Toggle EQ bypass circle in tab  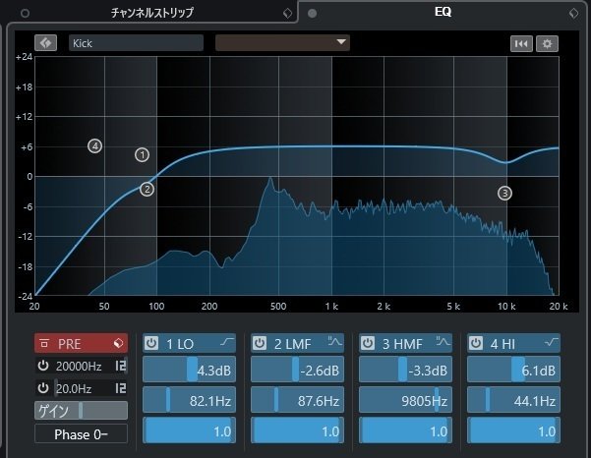(x=312, y=14)
